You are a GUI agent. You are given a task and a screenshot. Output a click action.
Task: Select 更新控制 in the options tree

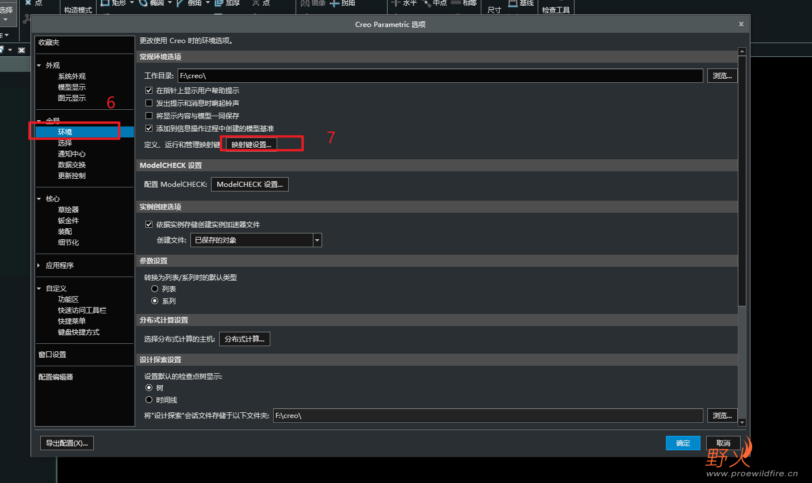point(72,176)
